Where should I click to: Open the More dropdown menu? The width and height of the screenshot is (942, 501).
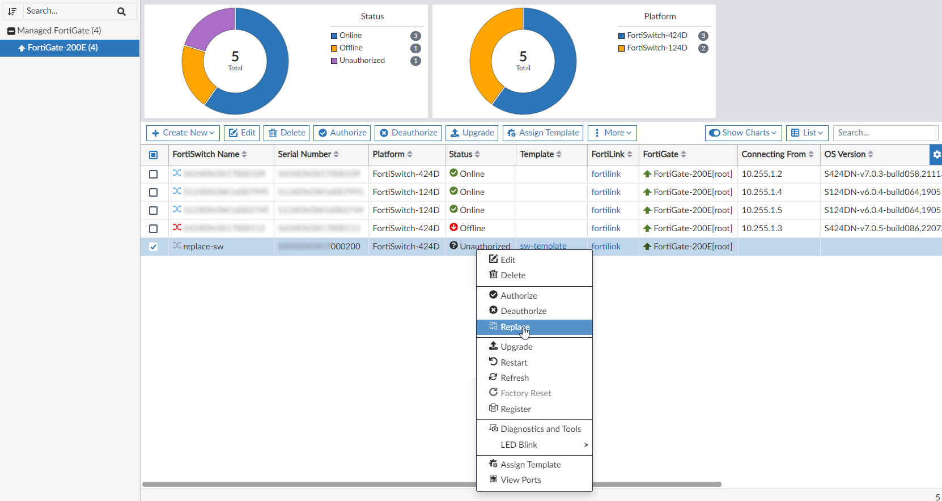coord(612,133)
